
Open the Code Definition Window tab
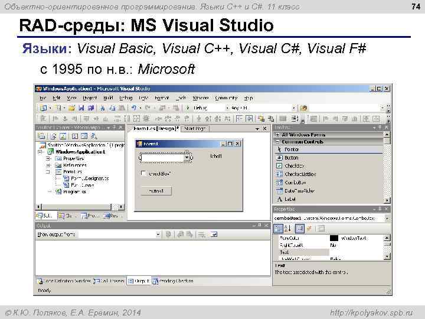tap(64, 281)
